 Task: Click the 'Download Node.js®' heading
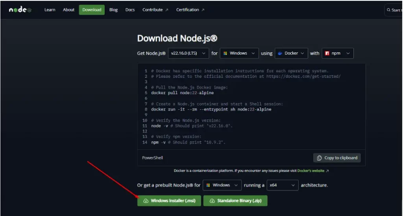point(177,38)
